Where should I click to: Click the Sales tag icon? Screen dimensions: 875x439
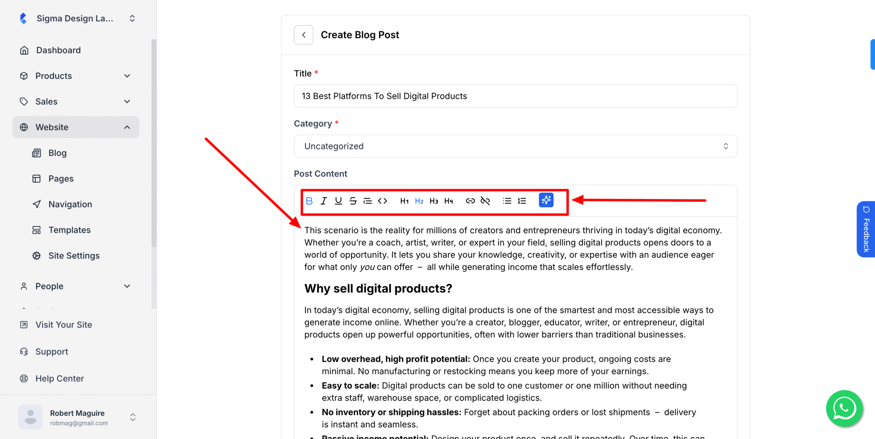point(24,102)
